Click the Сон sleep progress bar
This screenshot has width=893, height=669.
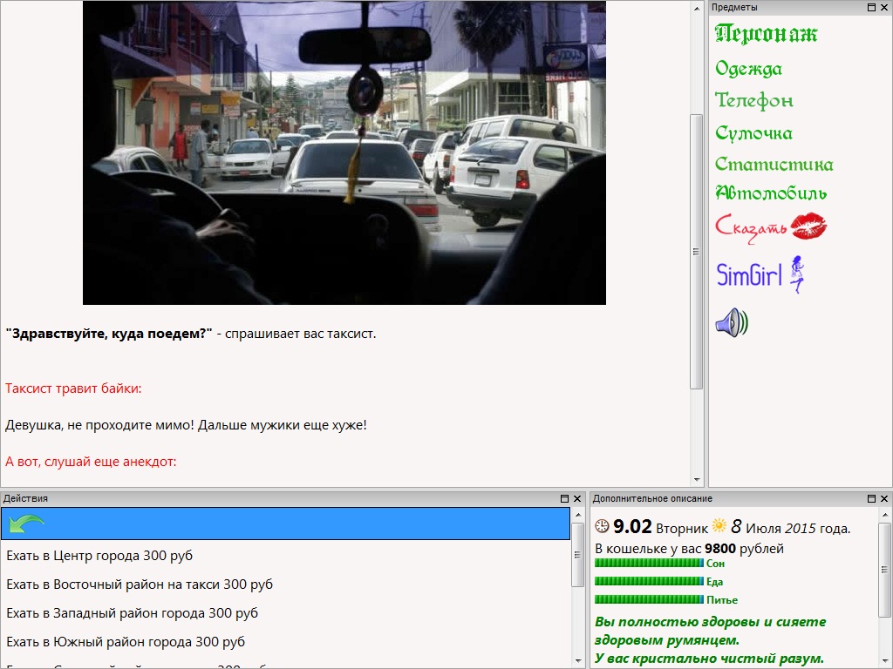coord(649,564)
